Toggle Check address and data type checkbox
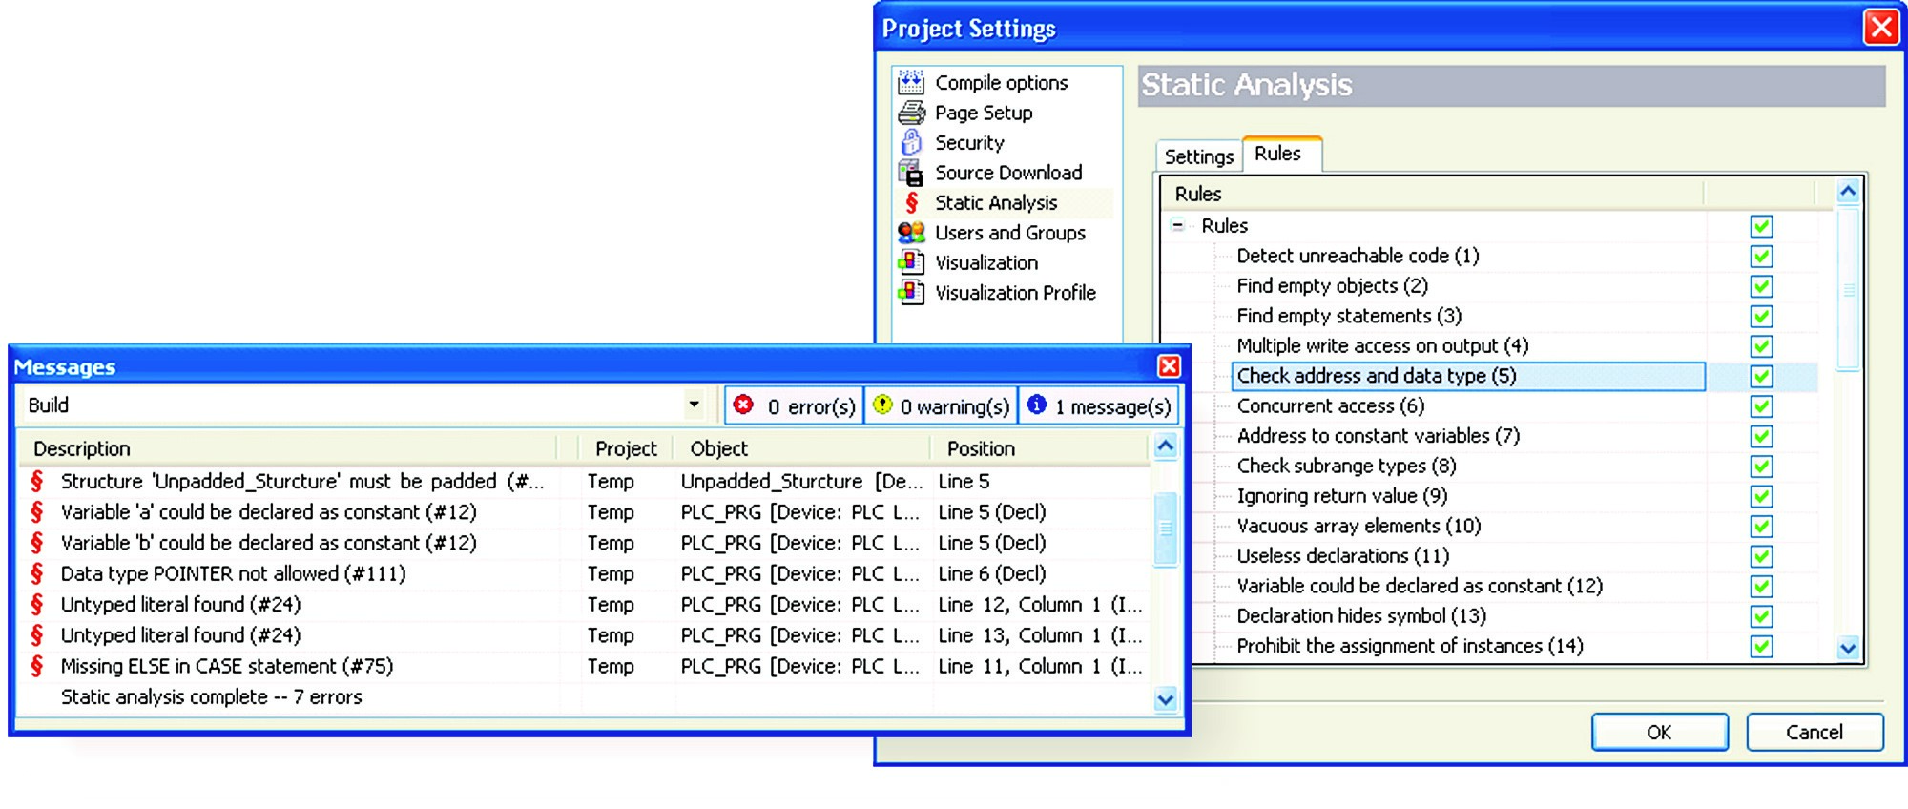 (x=1761, y=376)
